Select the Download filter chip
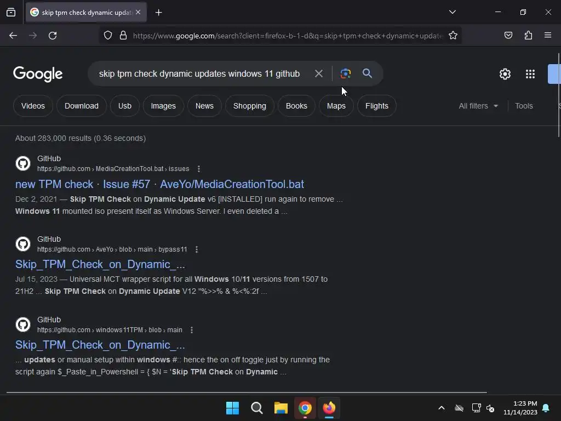The width and height of the screenshot is (561, 421). pyautogui.click(x=82, y=106)
